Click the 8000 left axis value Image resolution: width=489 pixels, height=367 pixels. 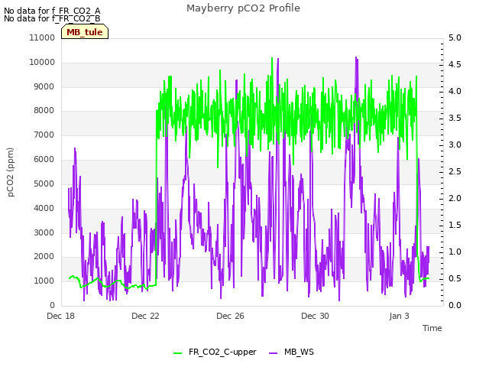point(44,110)
